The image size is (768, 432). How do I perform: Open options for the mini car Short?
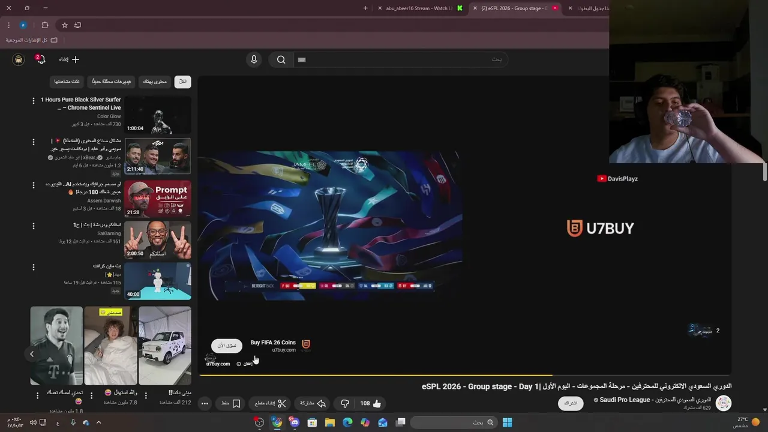coord(145,396)
